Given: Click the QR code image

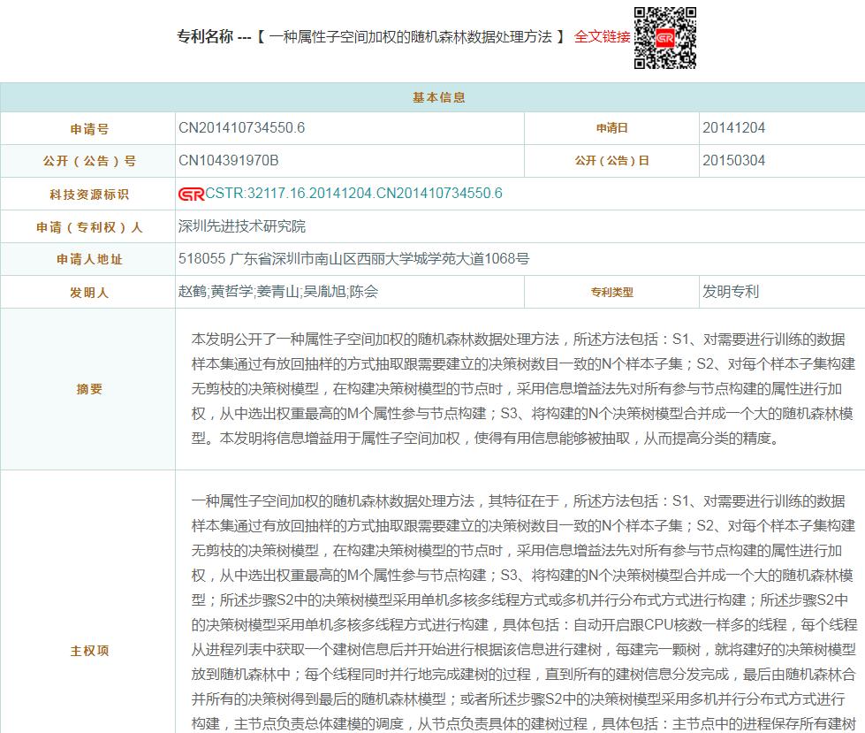Looking at the screenshot, I should 665,37.
